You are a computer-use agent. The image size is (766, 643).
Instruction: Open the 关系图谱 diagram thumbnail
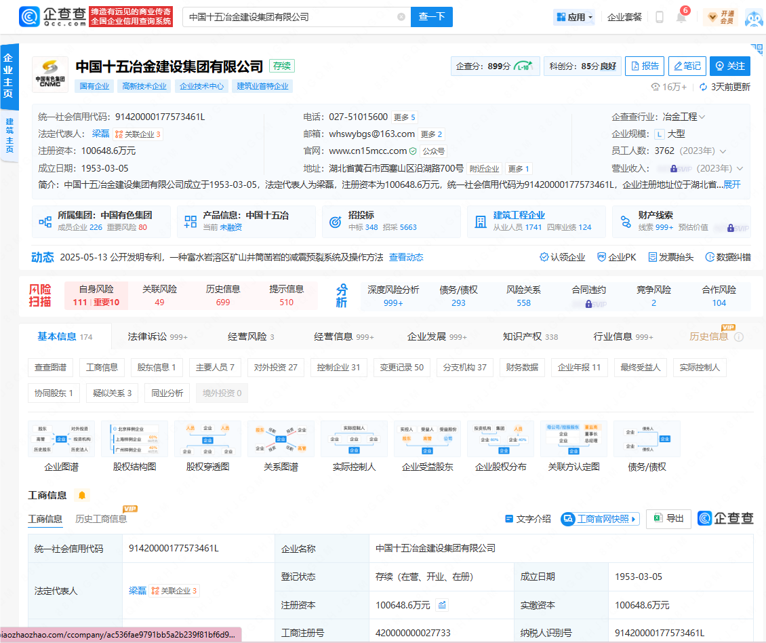281,439
